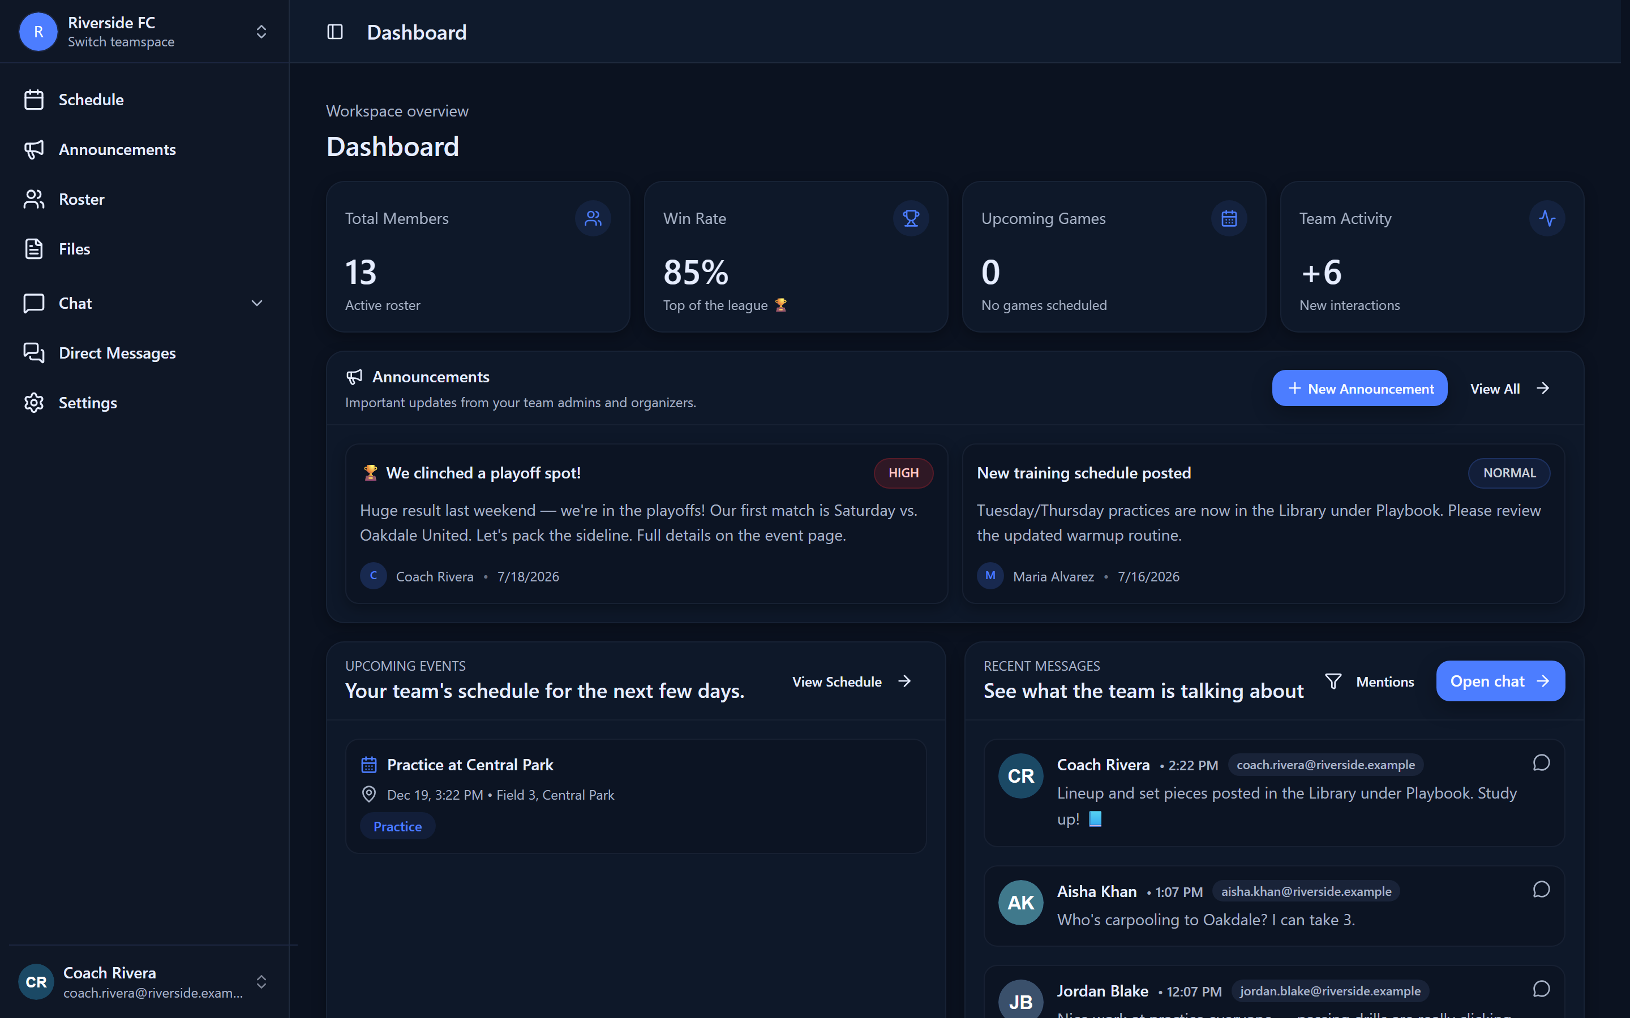Click the CR profile avatar in sidebar footer
This screenshot has height=1018, width=1630.
[36, 982]
